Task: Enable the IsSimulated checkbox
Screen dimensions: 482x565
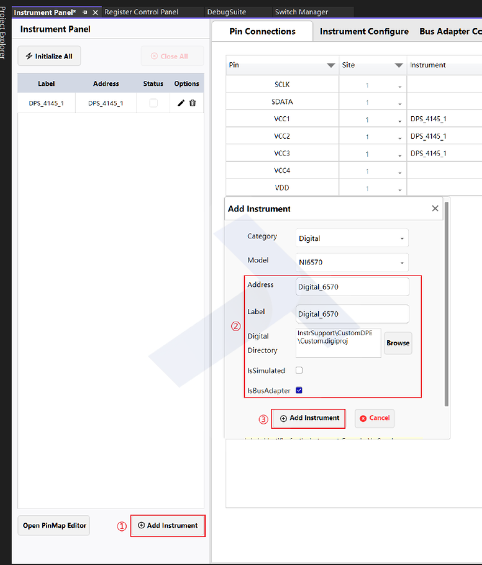Action: pyautogui.click(x=299, y=370)
